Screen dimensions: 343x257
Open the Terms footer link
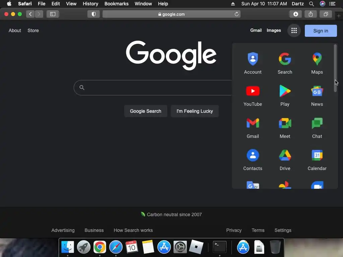click(x=258, y=230)
